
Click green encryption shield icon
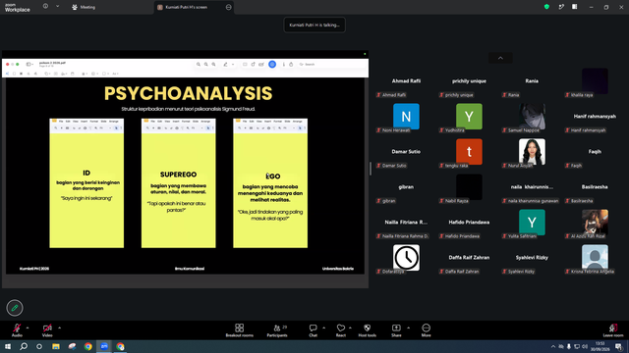tap(546, 7)
